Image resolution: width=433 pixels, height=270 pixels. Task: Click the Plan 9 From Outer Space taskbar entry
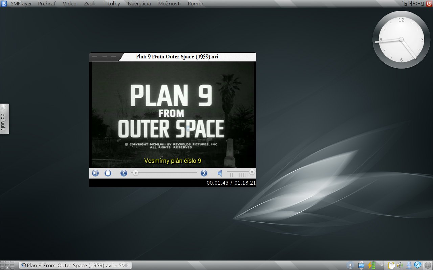pos(75,266)
